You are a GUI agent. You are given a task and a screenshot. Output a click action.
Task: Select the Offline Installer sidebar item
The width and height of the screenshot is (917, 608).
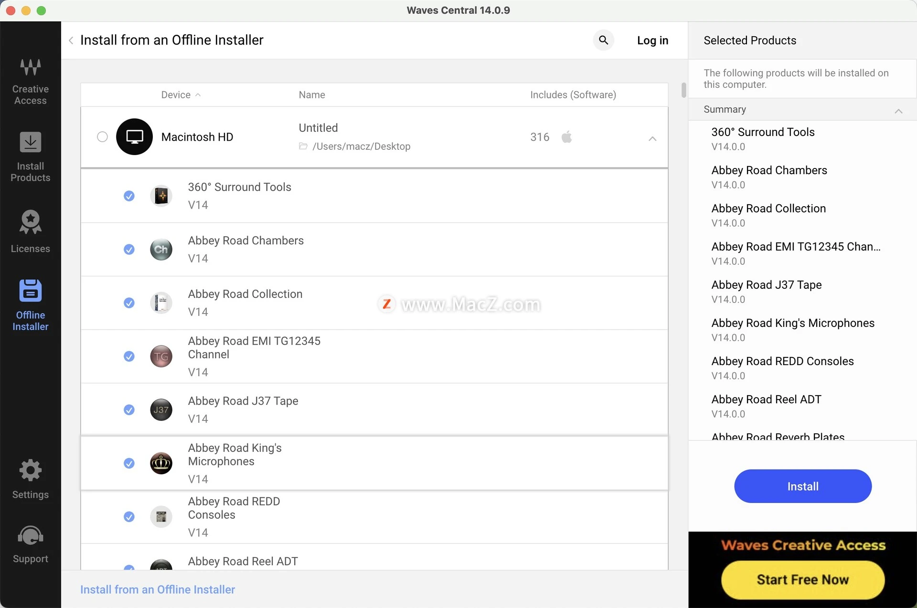[31, 305]
